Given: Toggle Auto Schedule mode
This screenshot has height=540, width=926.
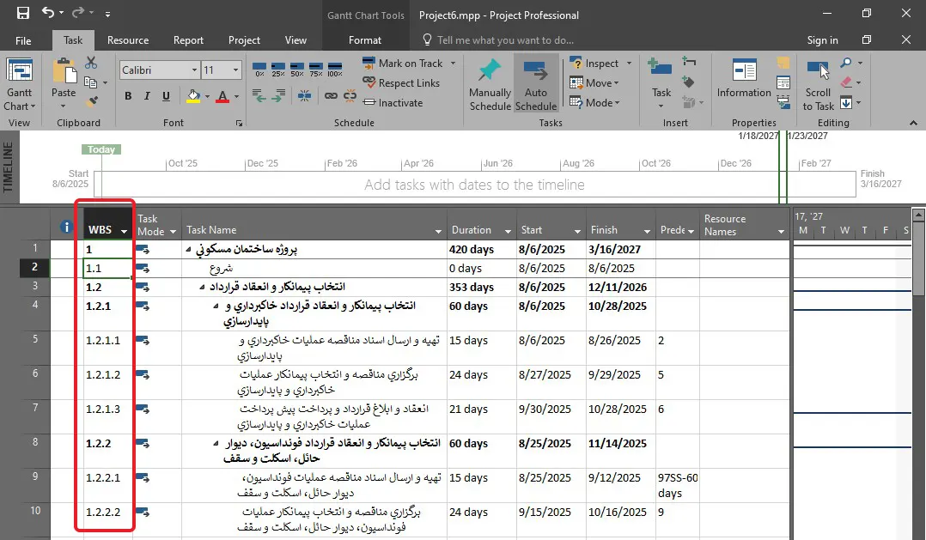Looking at the screenshot, I should point(536,84).
